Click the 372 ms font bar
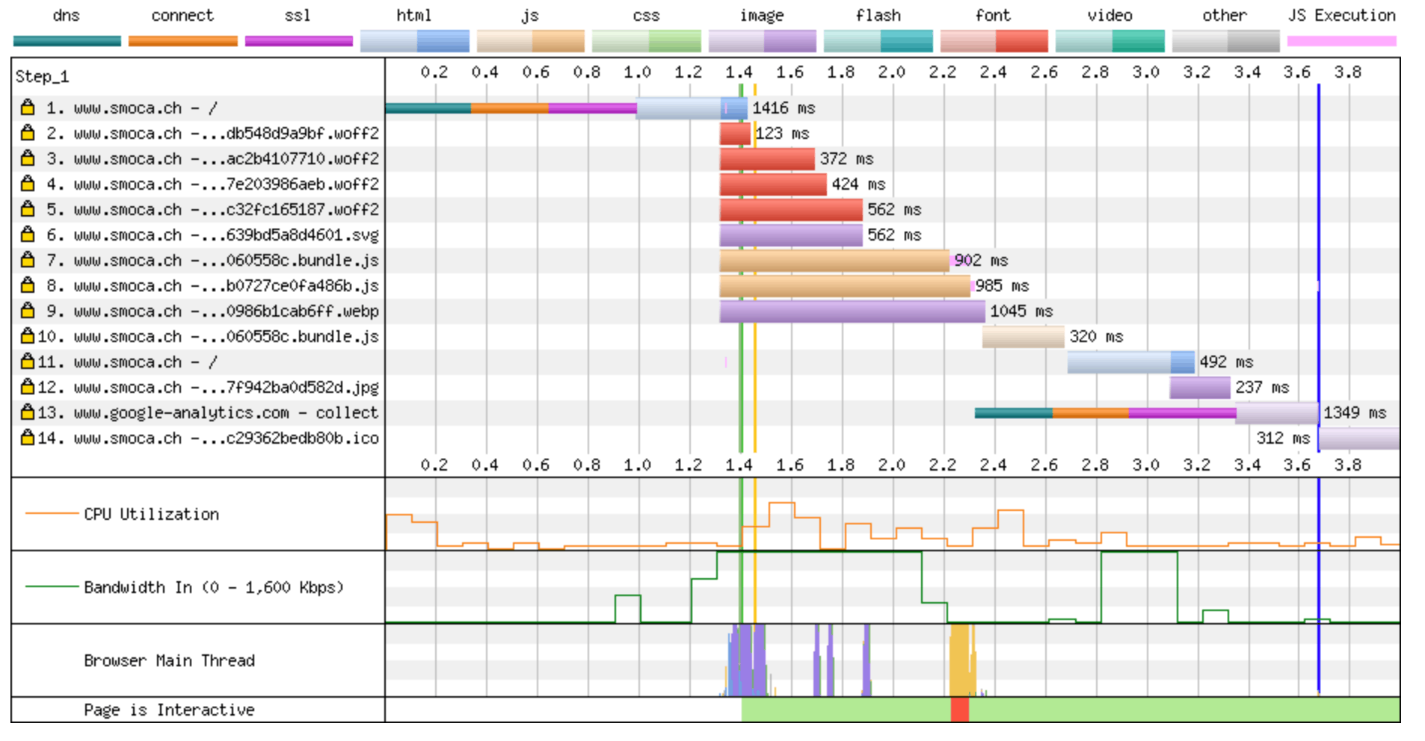1425x741 pixels. [767, 159]
